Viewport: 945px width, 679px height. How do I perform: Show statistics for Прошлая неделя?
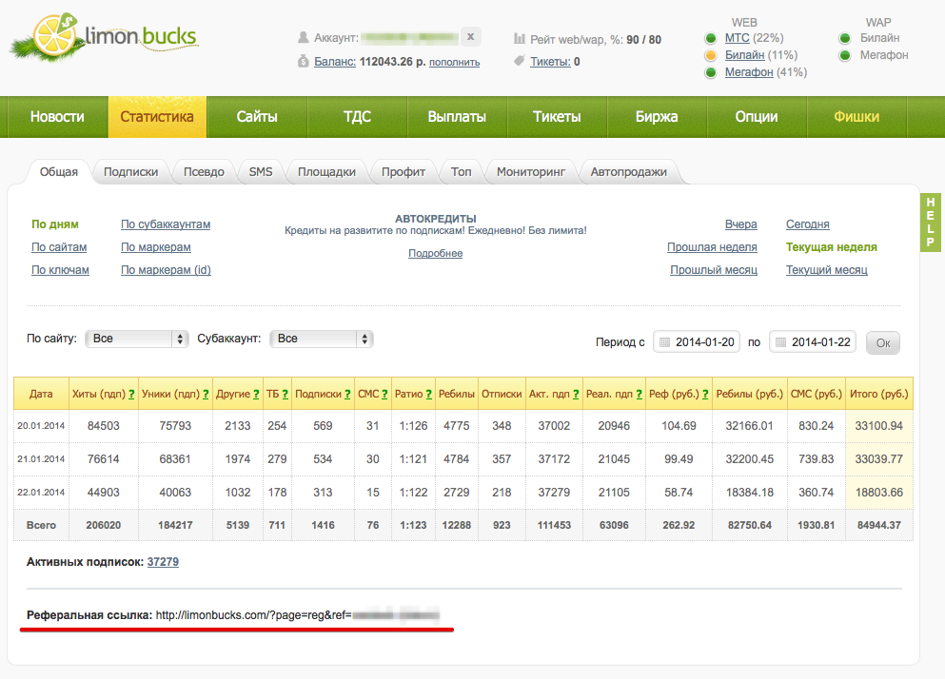(712, 247)
